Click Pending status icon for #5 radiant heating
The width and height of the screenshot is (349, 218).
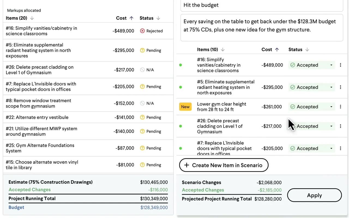142,50
